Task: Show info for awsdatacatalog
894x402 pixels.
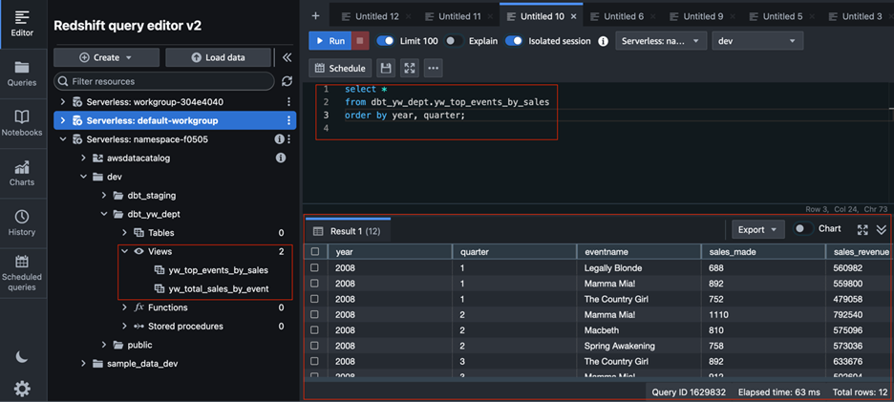Action: 281,158
